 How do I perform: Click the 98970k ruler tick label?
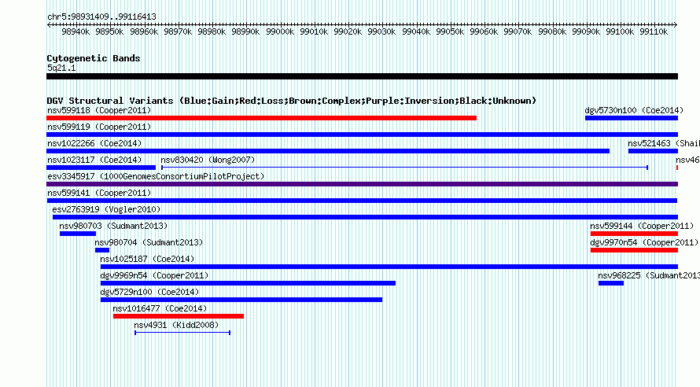pos(178,31)
